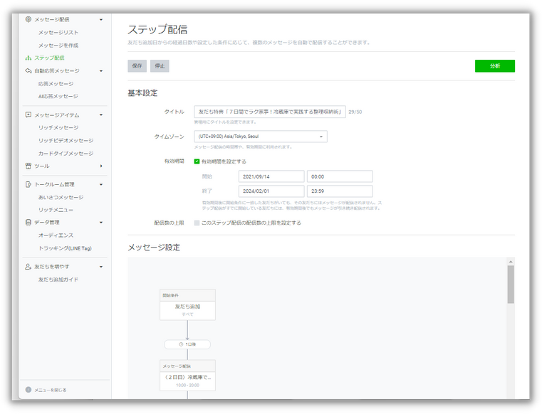Image resolution: width=542 pixels, height=414 pixels.
Task: Click the メッセージアイテム section icon
Action: click(28, 115)
